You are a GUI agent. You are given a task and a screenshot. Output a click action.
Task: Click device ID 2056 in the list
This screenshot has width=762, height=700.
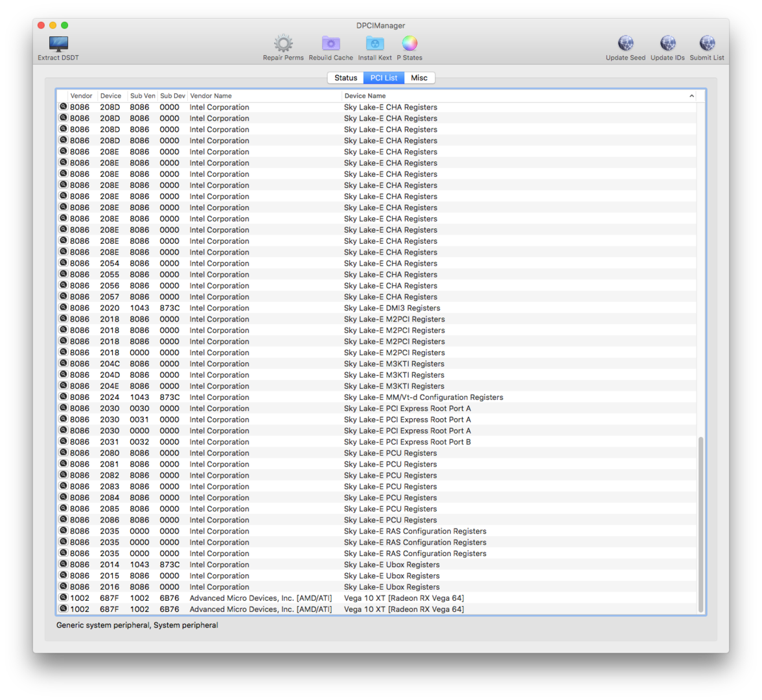110,286
